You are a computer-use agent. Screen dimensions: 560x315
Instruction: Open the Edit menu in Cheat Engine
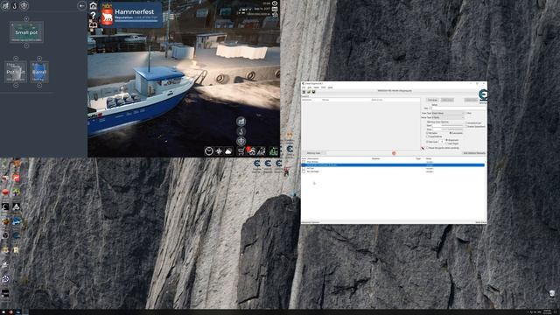[x=309, y=87]
